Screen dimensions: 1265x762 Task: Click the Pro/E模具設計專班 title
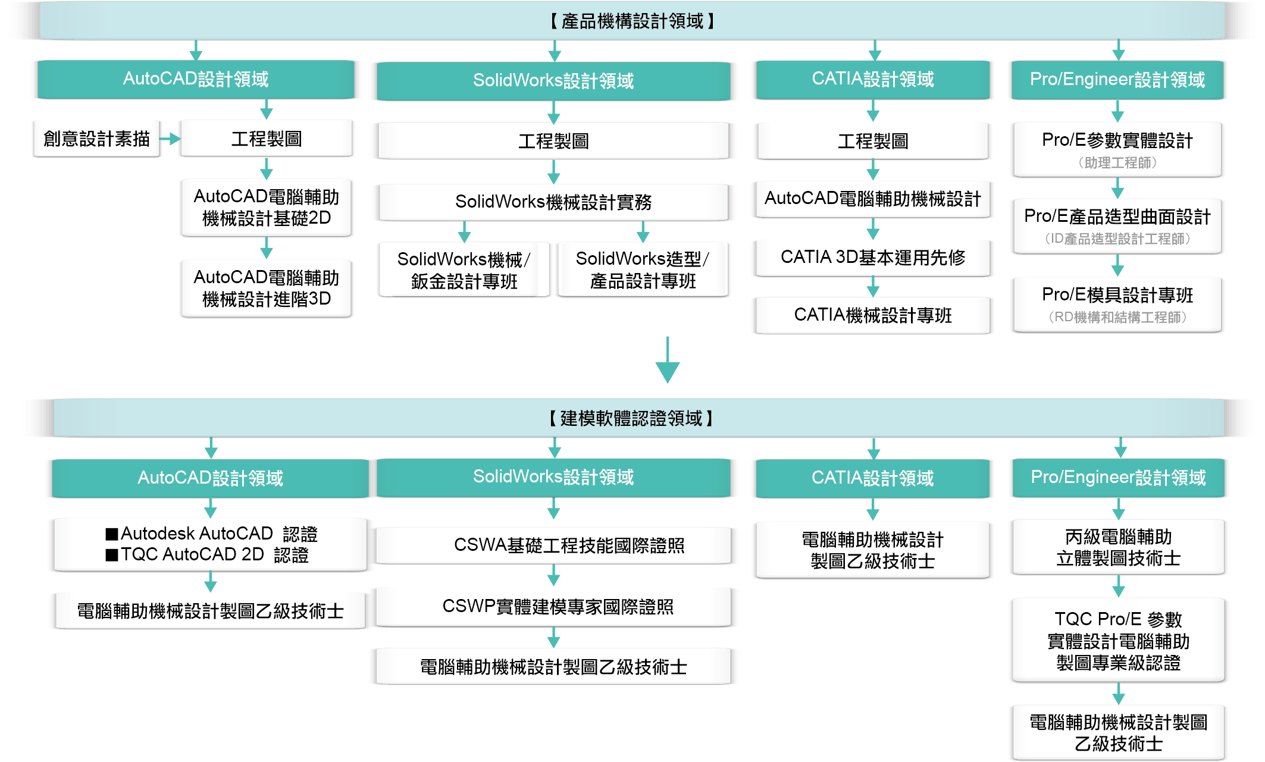coord(1117,295)
